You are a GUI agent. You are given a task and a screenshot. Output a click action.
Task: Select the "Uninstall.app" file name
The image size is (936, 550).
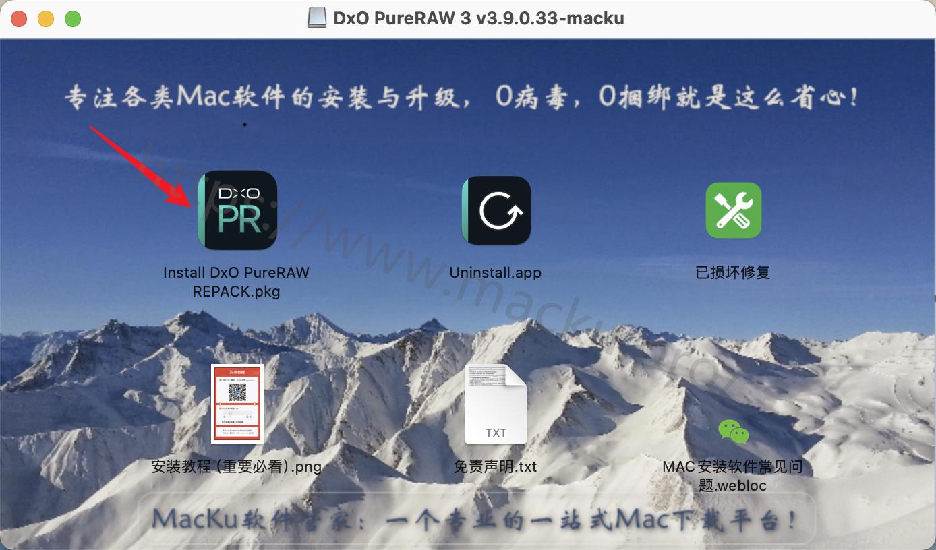496,273
